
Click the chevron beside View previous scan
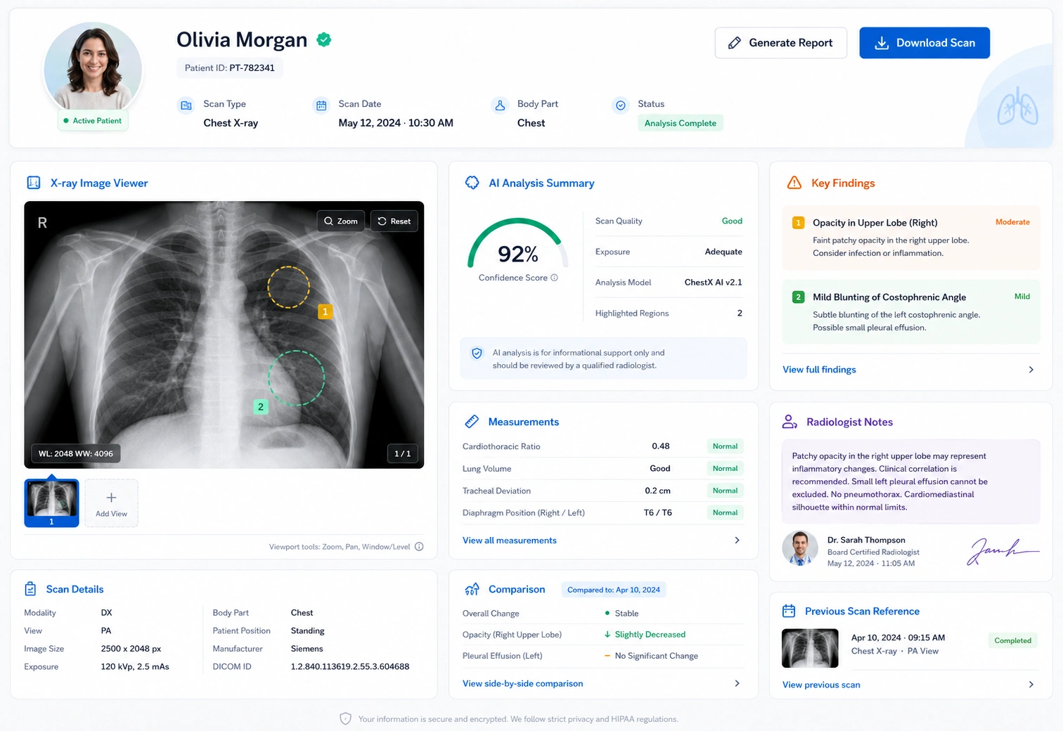[x=1031, y=685]
